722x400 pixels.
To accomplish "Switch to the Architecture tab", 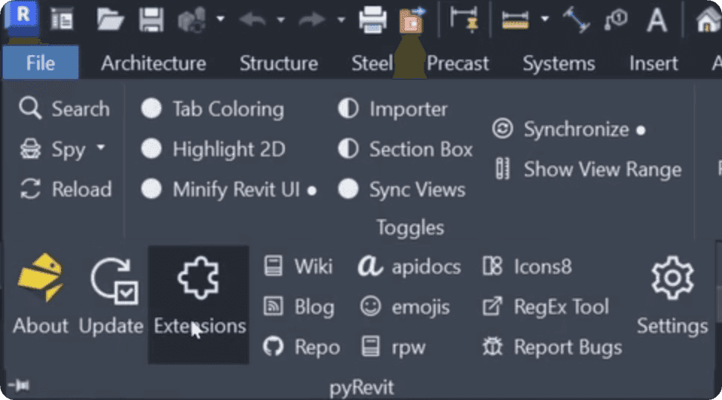I will click(x=154, y=63).
